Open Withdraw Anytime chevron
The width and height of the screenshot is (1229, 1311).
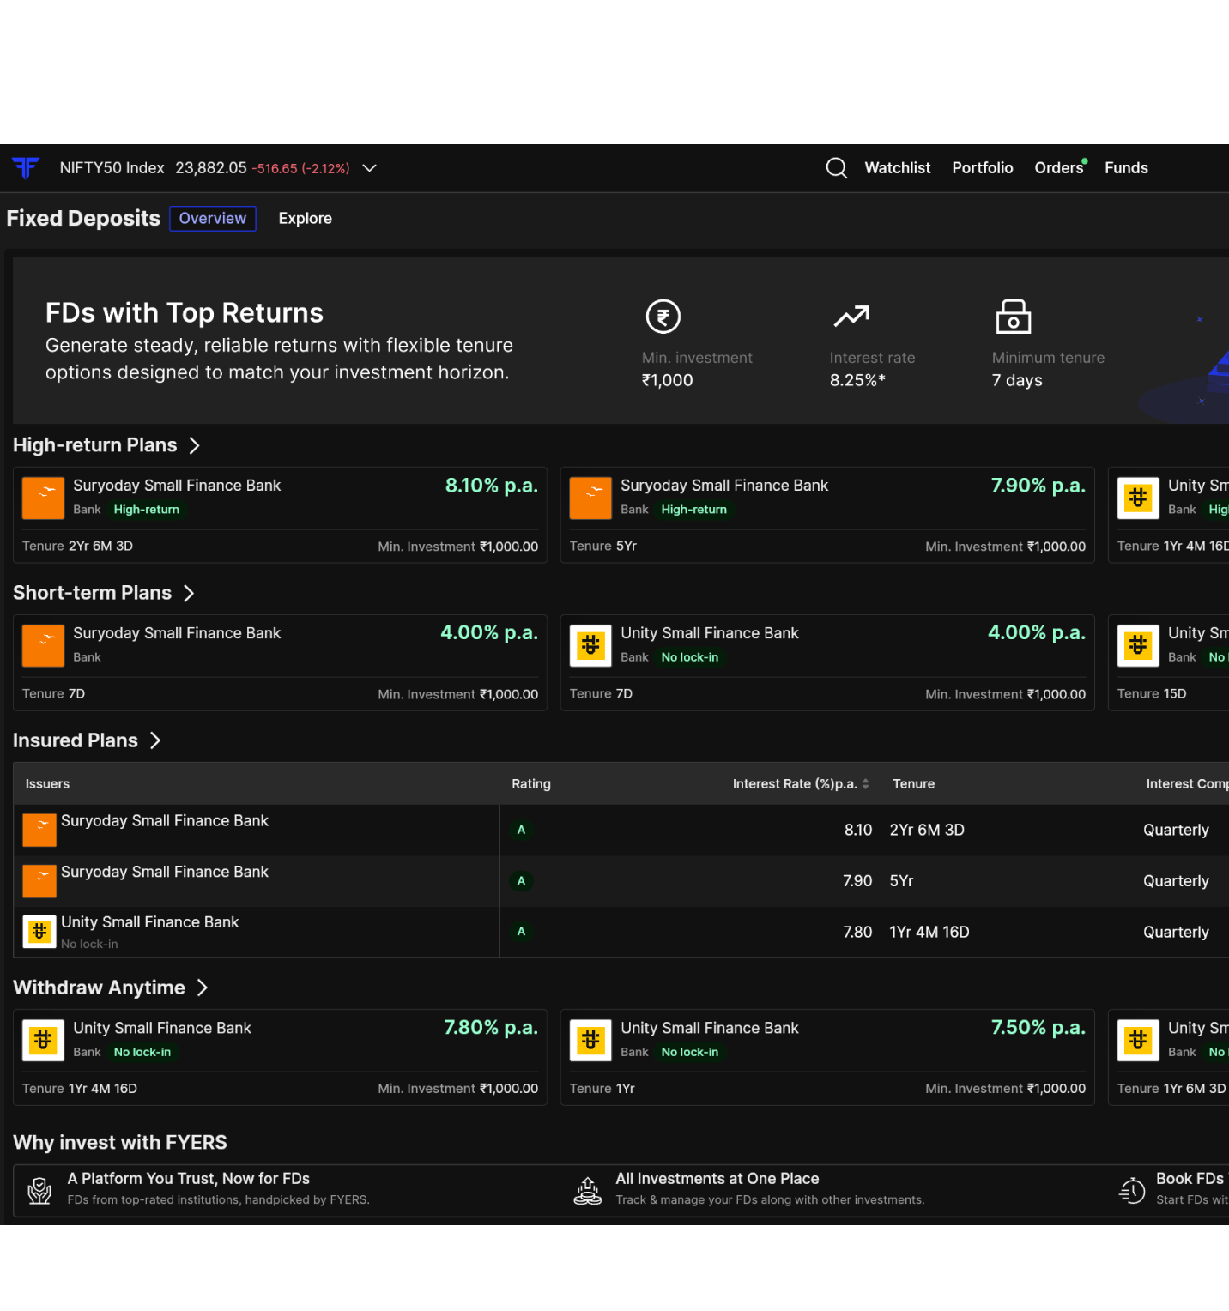coord(203,988)
